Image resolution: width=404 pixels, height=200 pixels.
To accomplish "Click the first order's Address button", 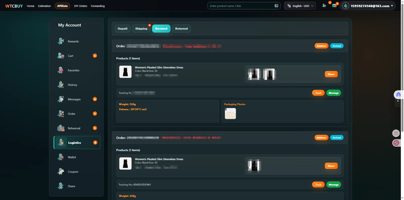I will (x=321, y=46).
